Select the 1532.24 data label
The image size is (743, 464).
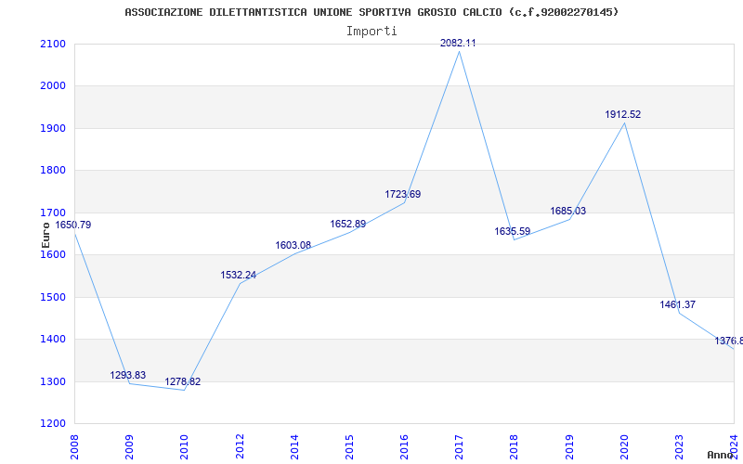coord(238,275)
